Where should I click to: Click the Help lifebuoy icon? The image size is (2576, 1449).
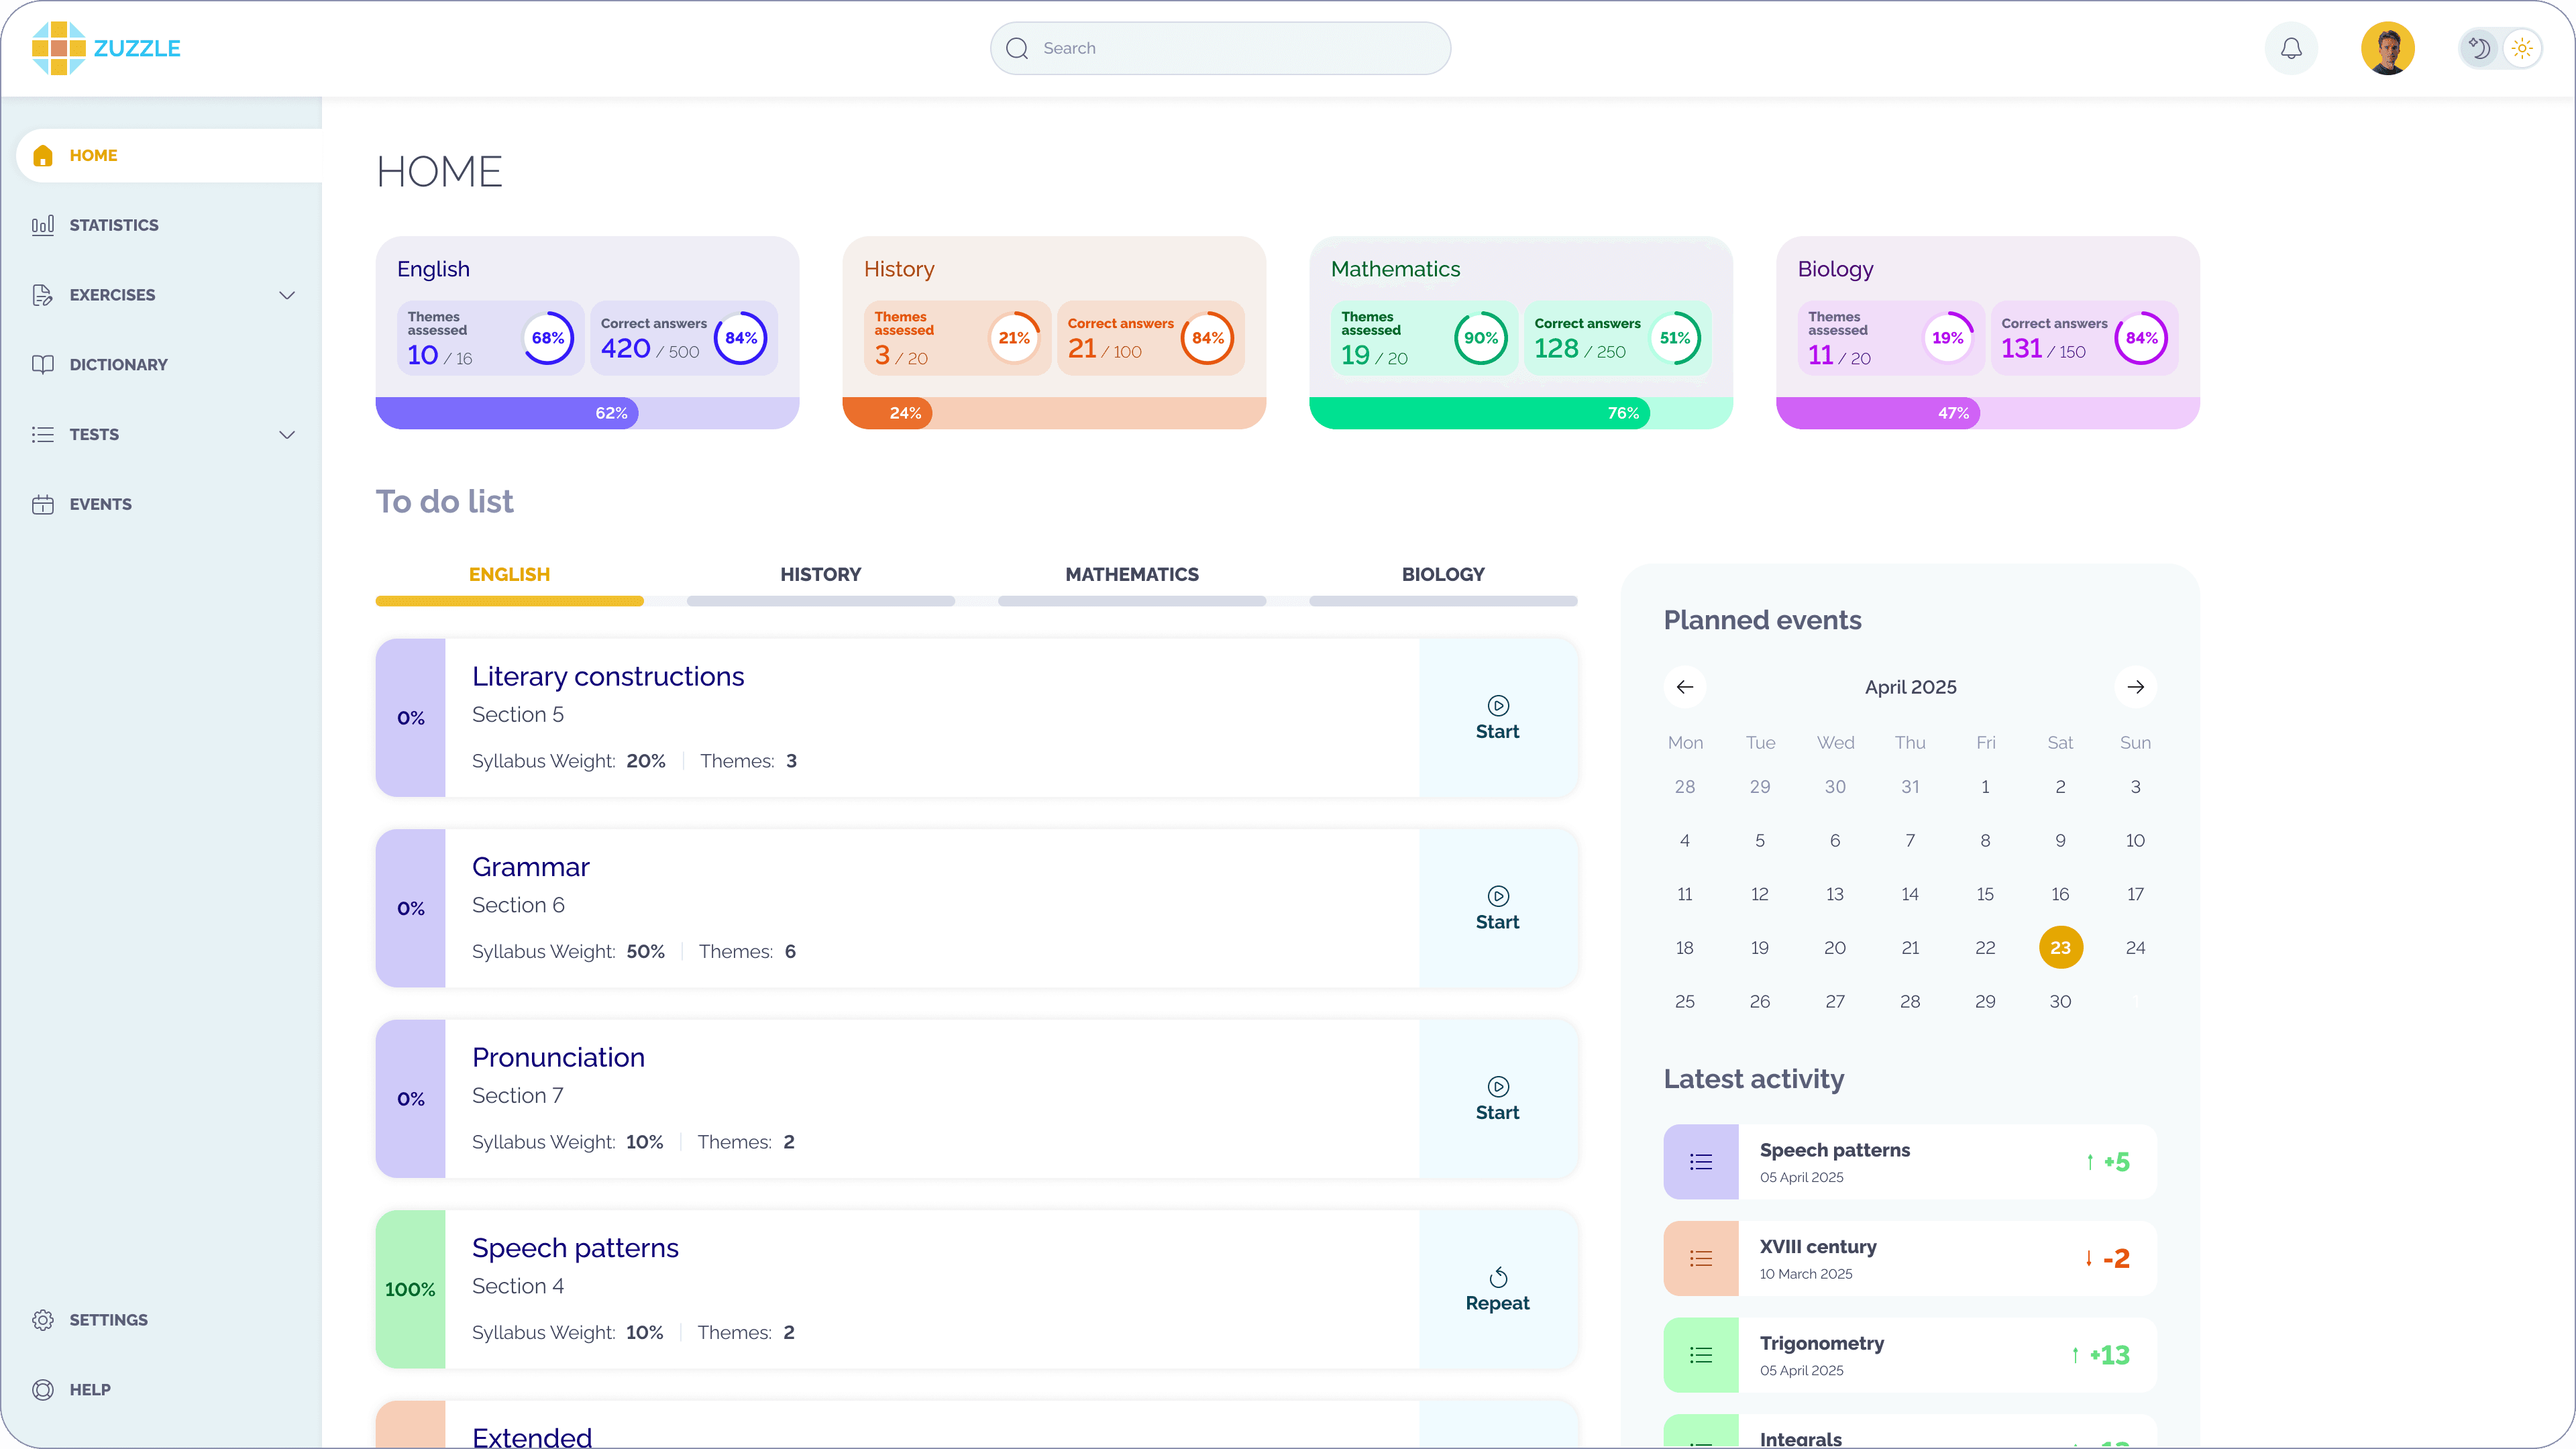42,1390
